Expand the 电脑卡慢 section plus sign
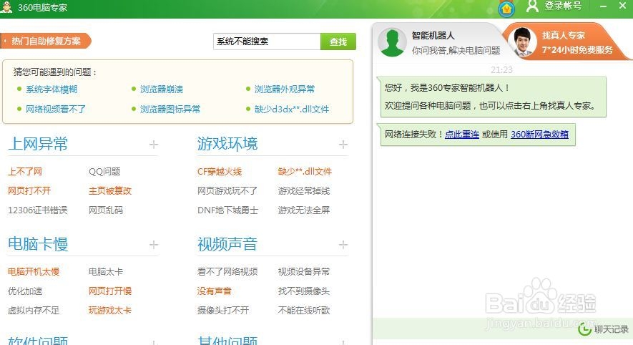The height and width of the screenshot is (345, 633). (153, 244)
